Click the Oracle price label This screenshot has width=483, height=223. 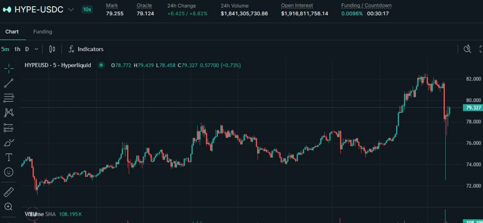[144, 5]
